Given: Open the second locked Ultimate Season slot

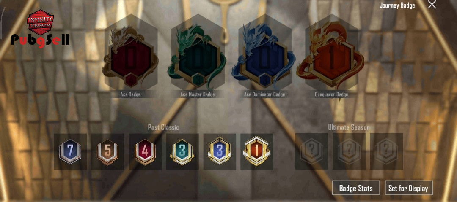Looking at the screenshot, I should point(349,151).
